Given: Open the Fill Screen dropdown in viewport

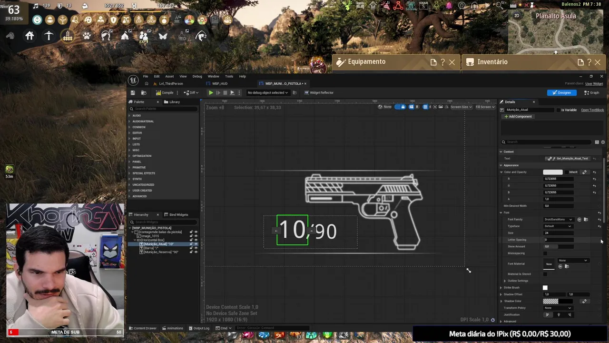Looking at the screenshot, I should (x=485, y=107).
